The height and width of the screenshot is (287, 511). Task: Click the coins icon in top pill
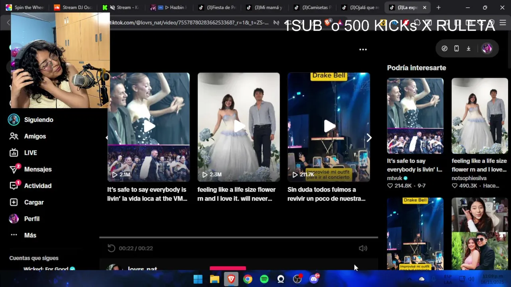tap(444, 48)
